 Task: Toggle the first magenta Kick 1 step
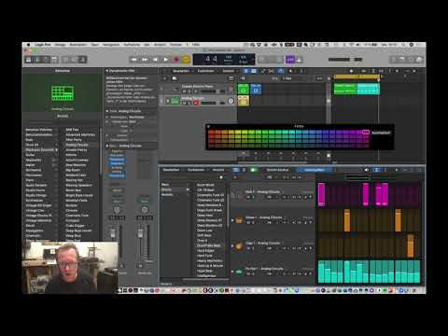pos(321,194)
